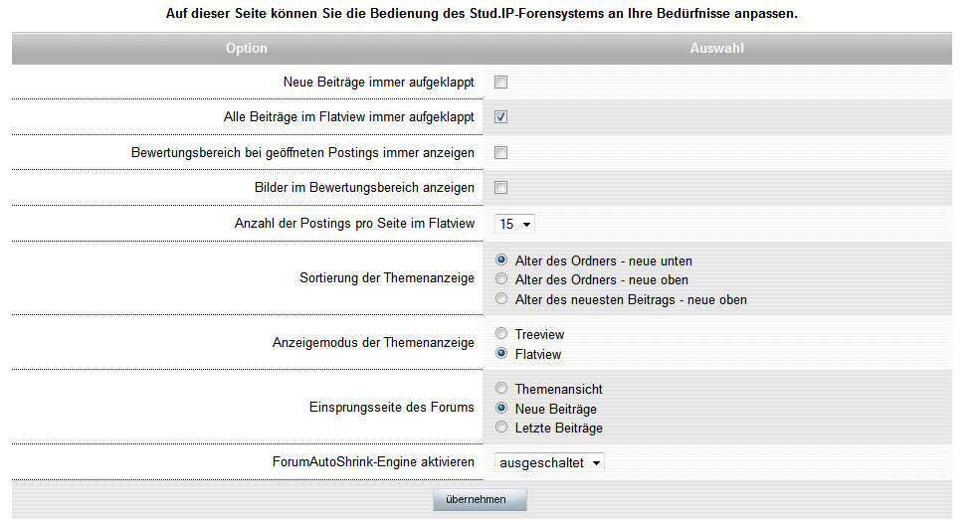Choose 'Alter des Ordners - neue oben' option
Viewport: 978px width, 520px height.
(x=501, y=279)
